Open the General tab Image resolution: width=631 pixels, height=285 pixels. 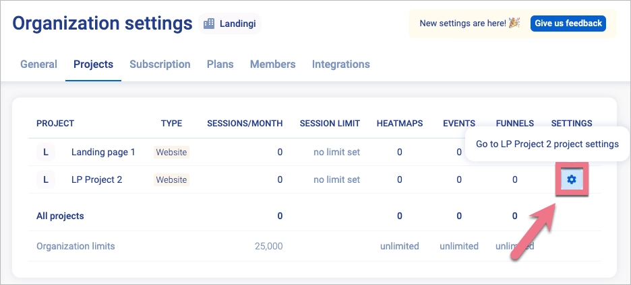[x=38, y=65]
